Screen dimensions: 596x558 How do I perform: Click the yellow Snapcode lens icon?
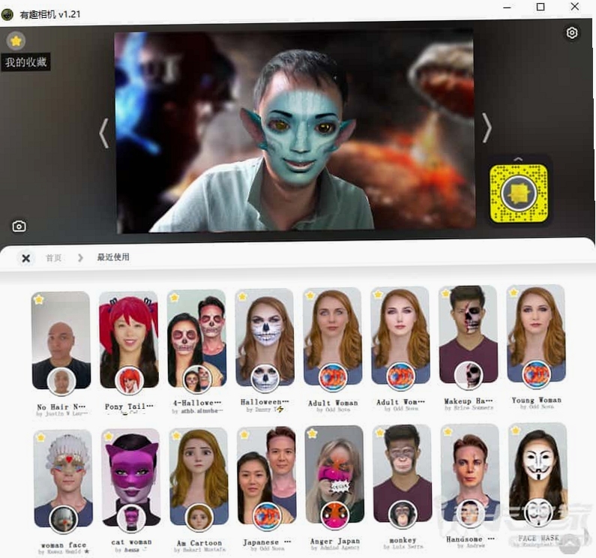coord(519,193)
